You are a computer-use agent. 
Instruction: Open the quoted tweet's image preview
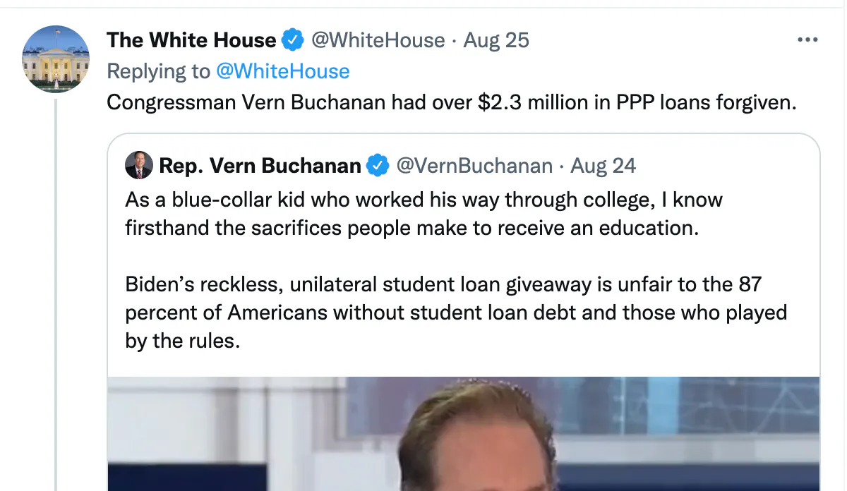pyautogui.click(x=464, y=433)
